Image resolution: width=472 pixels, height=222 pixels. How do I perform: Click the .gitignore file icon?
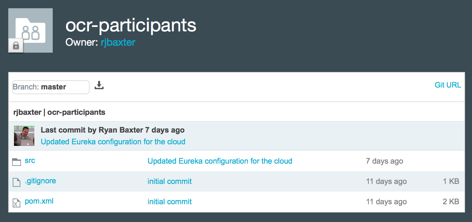(x=16, y=182)
